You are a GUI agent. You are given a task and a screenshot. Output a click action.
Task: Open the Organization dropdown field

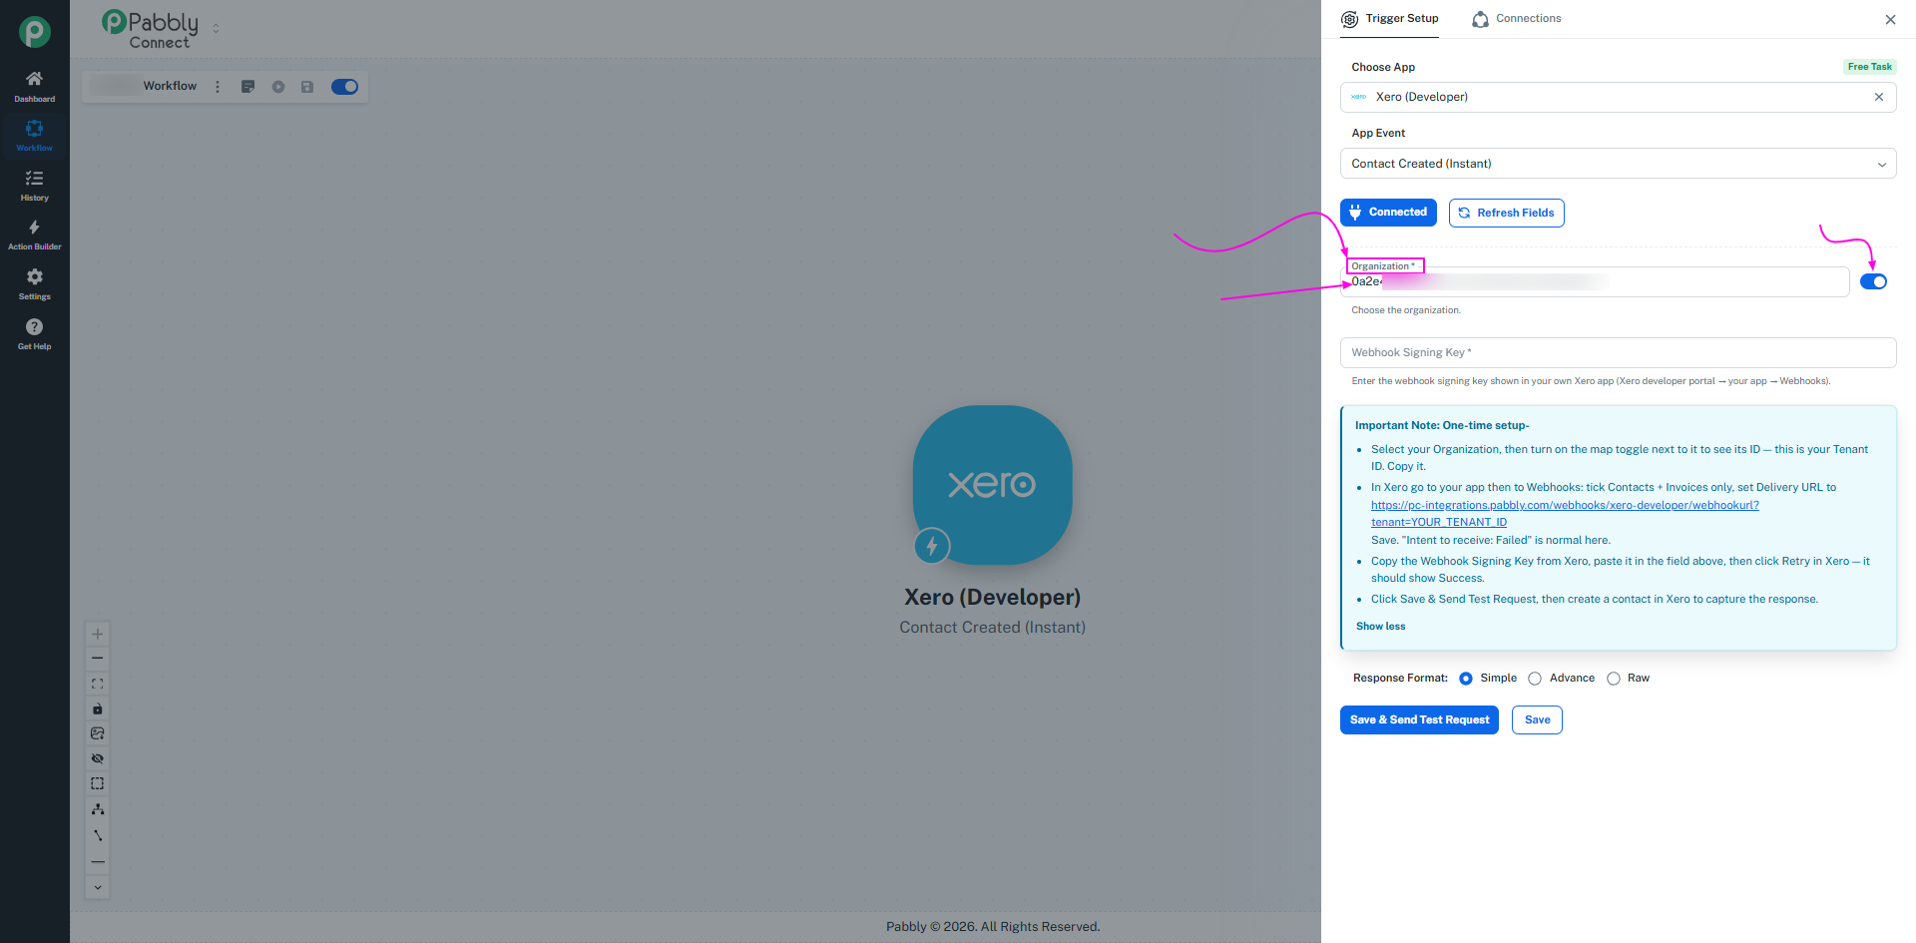tap(1595, 281)
